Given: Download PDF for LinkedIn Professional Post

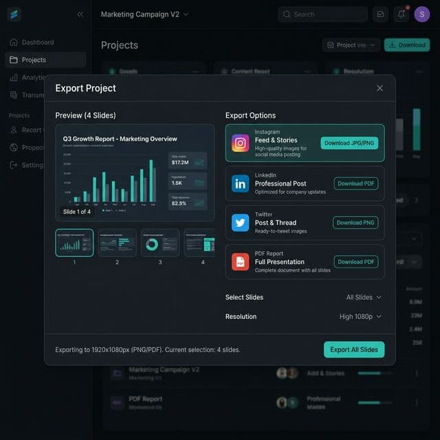Looking at the screenshot, I should pyautogui.click(x=356, y=184).
